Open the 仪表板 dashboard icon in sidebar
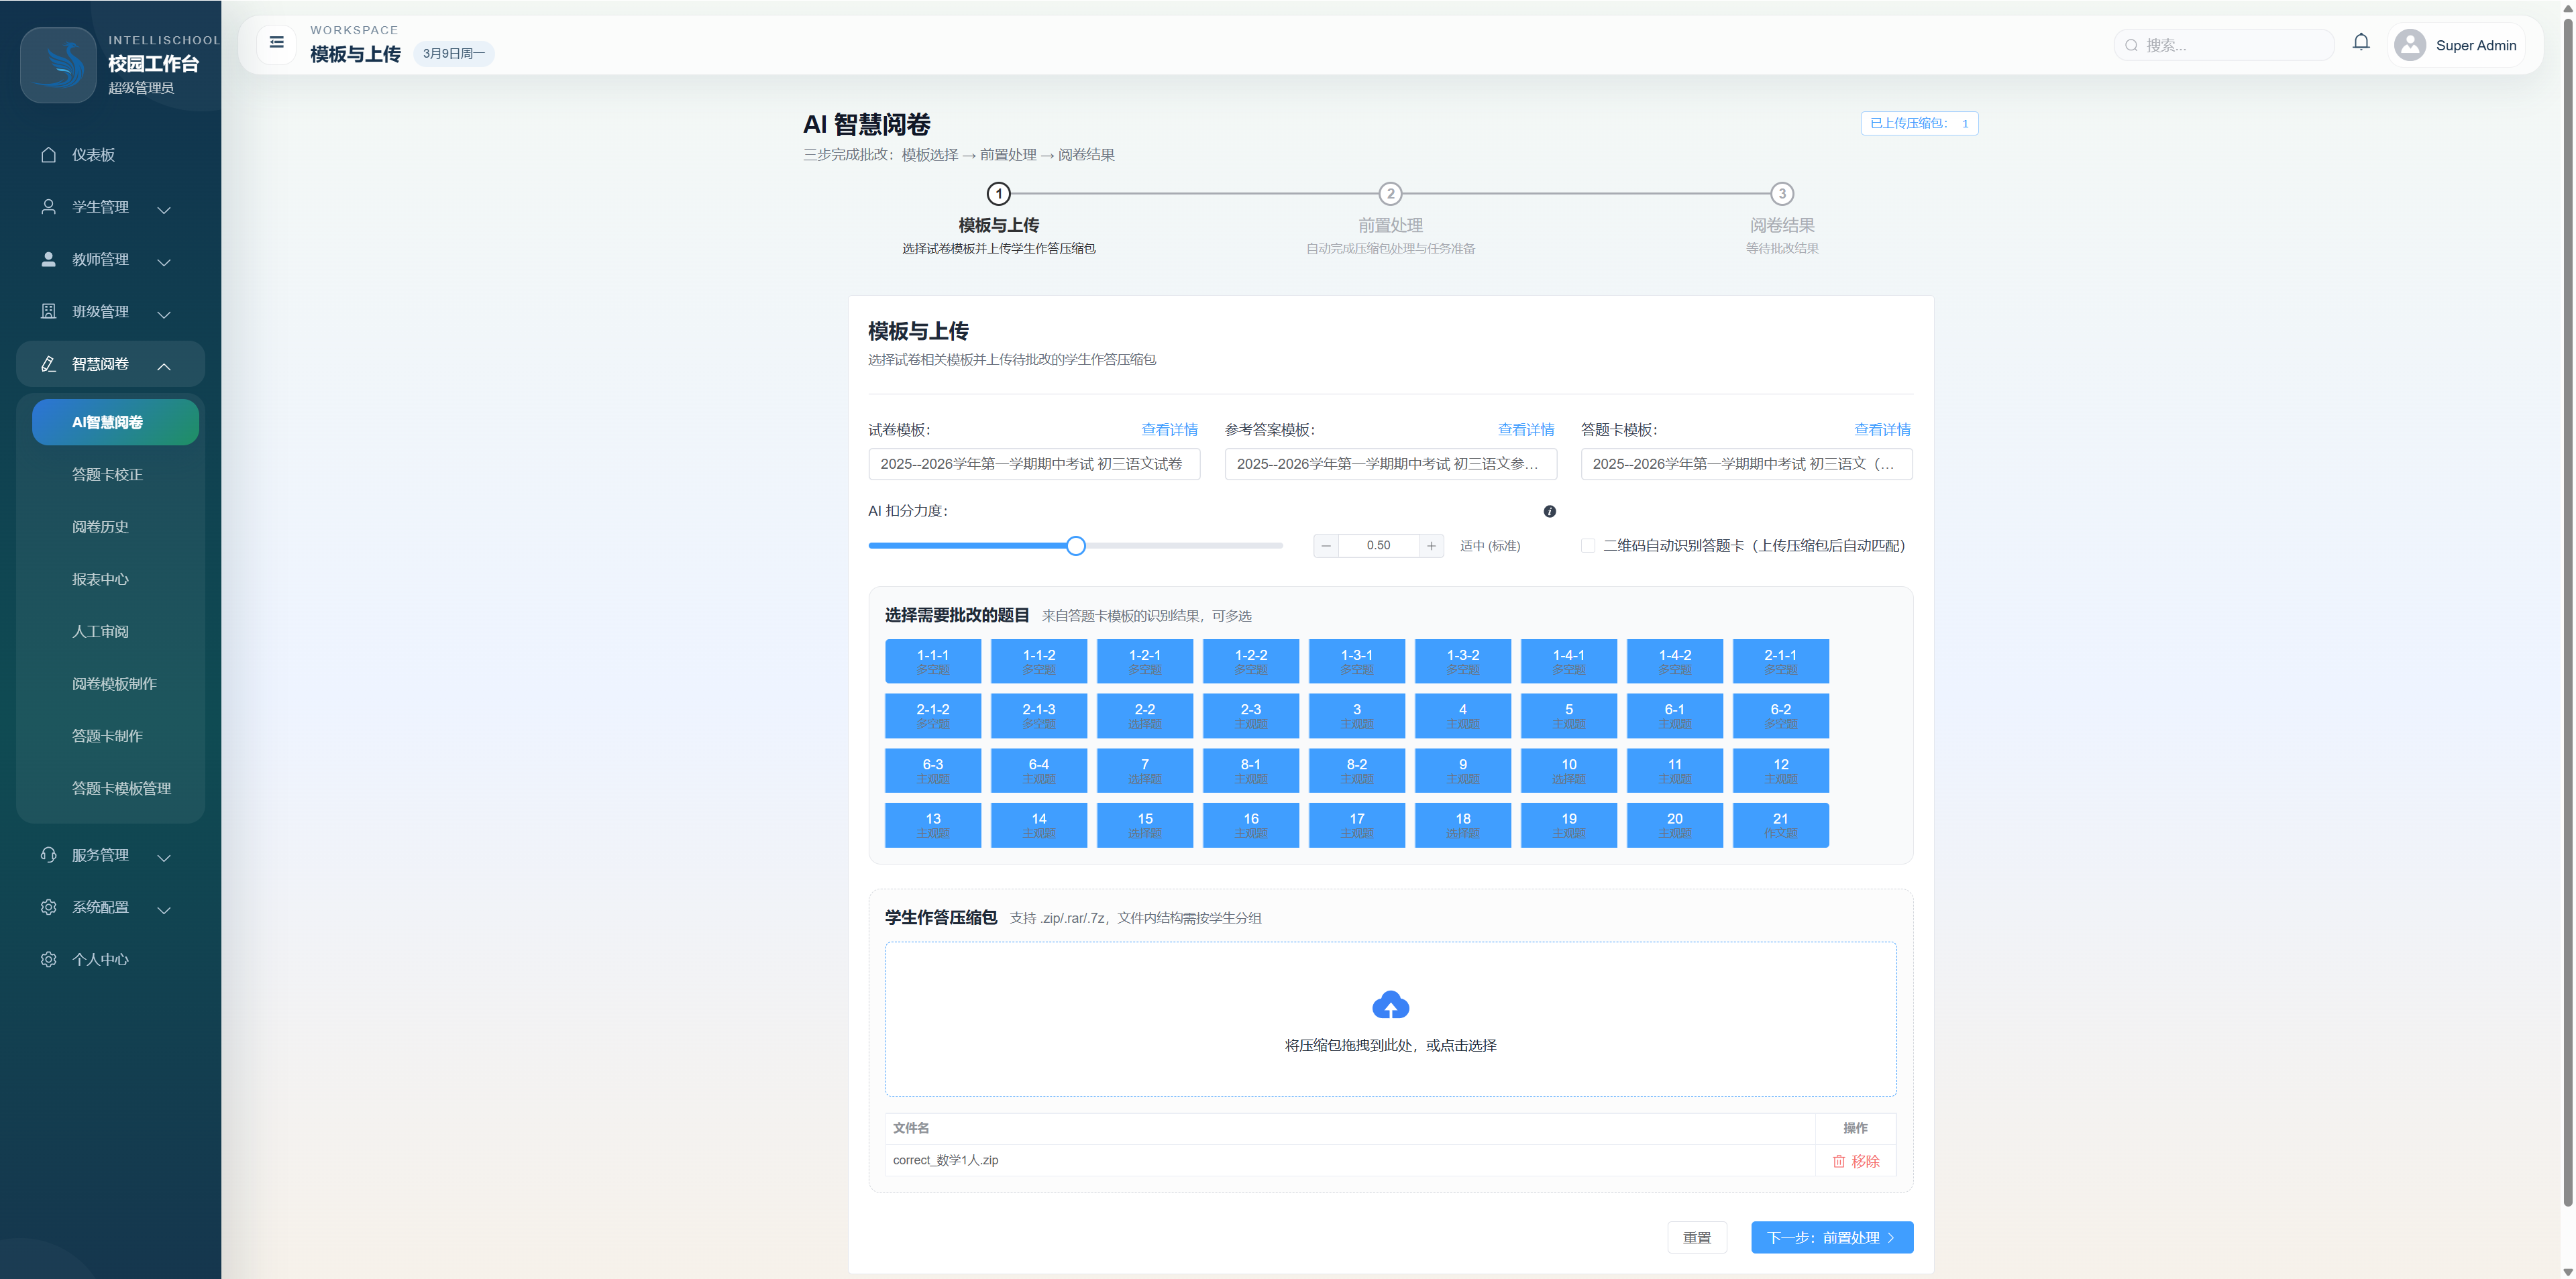Image resolution: width=2576 pixels, height=1279 pixels. 48,155
